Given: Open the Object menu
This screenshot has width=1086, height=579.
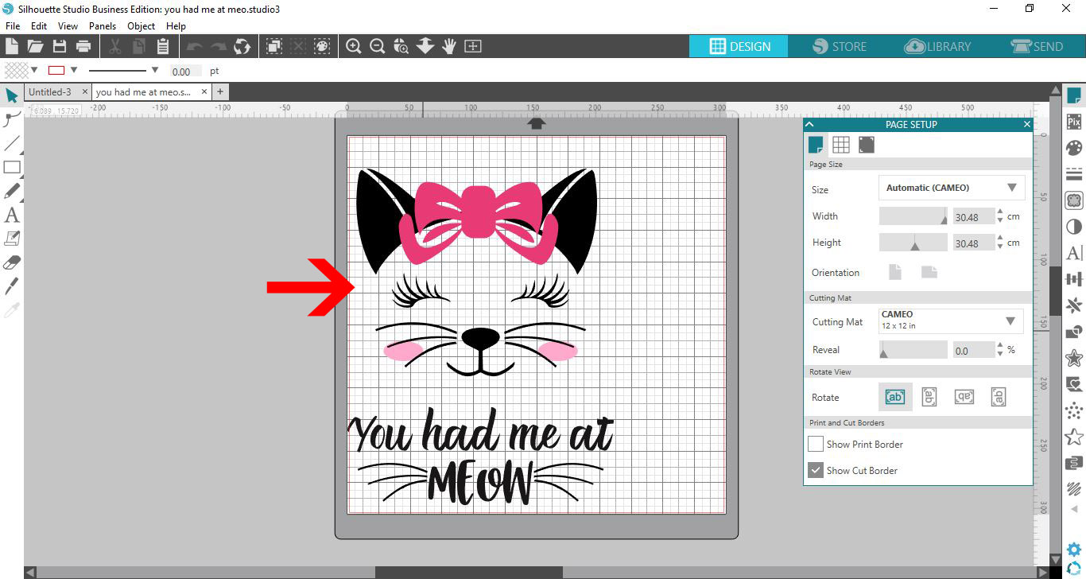Looking at the screenshot, I should point(142,26).
